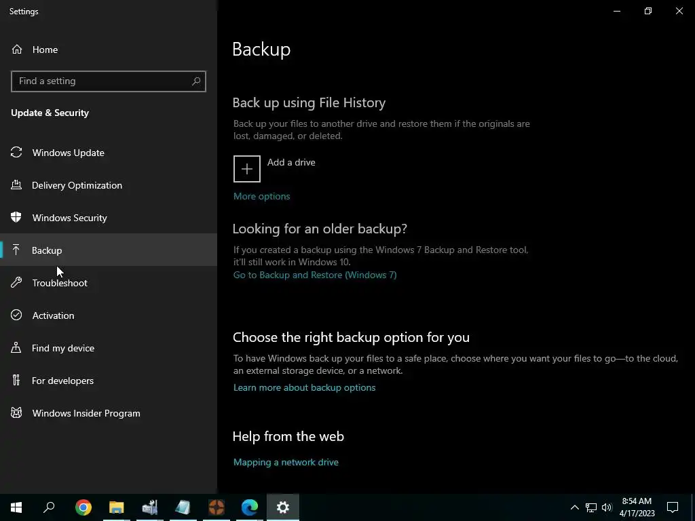Click the Activation checkmark icon
This screenshot has height=521, width=695.
coord(16,315)
